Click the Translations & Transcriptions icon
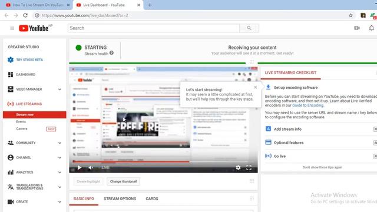 point(11,187)
